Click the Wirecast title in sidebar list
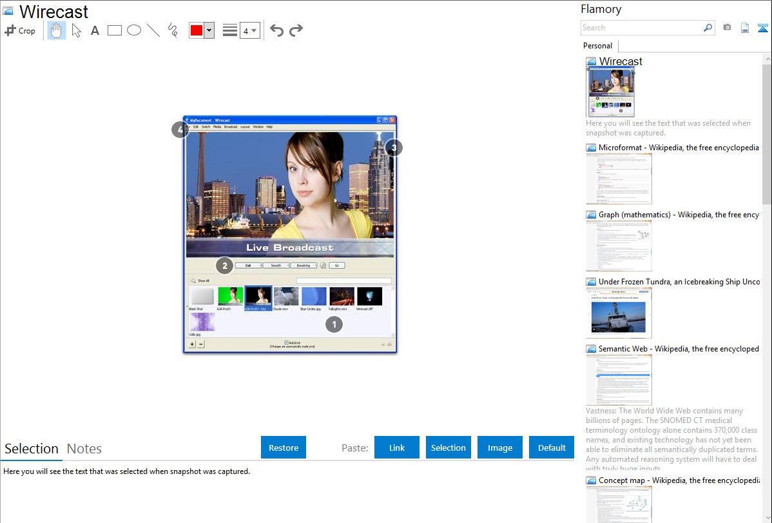This screenshot has height=523, width=772. pos(621,61)
